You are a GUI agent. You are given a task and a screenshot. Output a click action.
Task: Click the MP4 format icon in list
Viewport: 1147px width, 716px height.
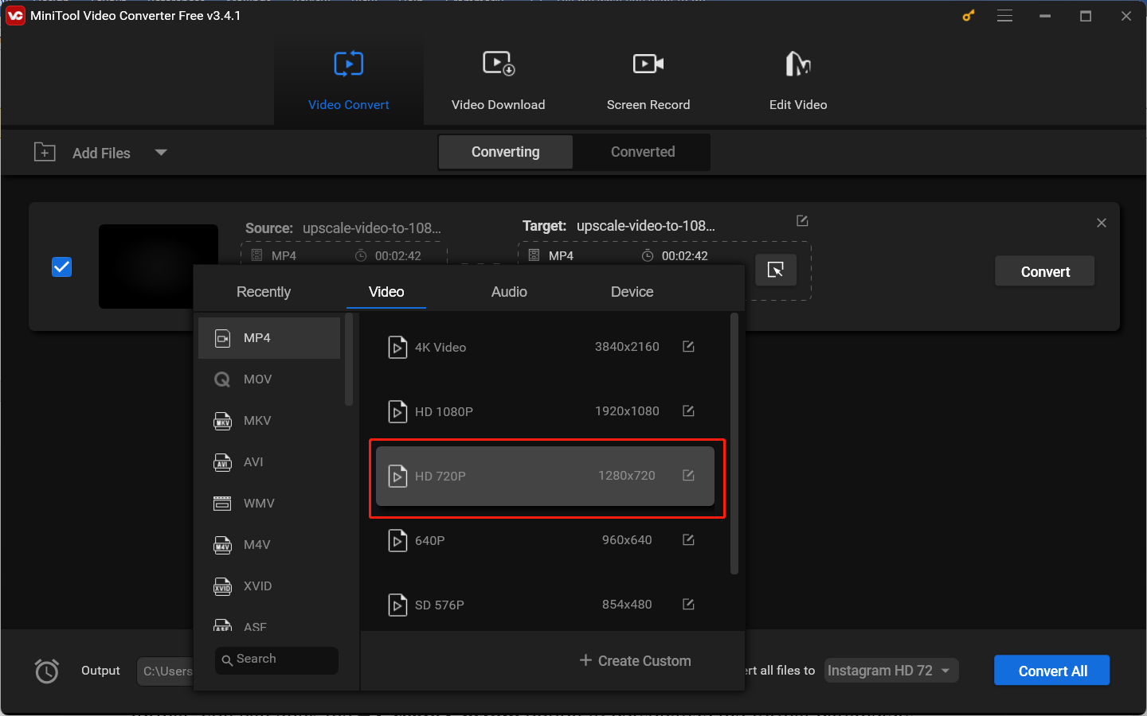coord(223,338)
